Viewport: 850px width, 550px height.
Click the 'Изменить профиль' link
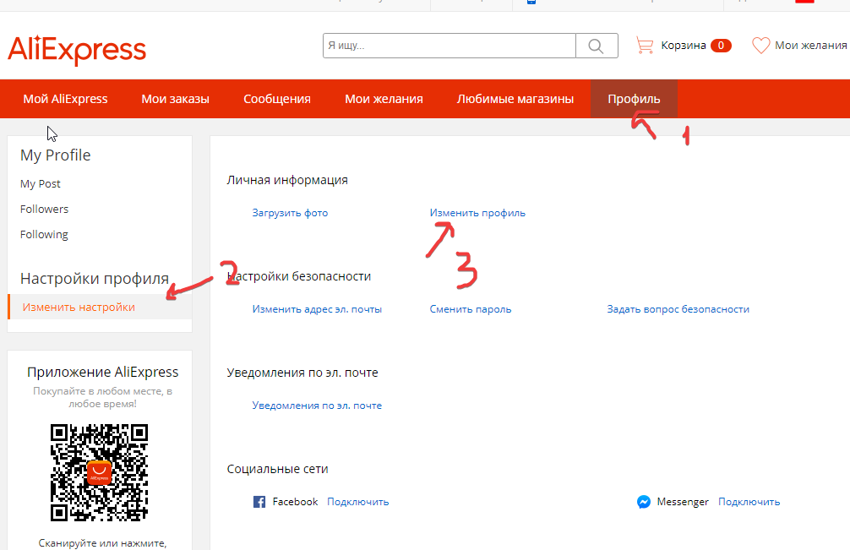pos(477,213)
